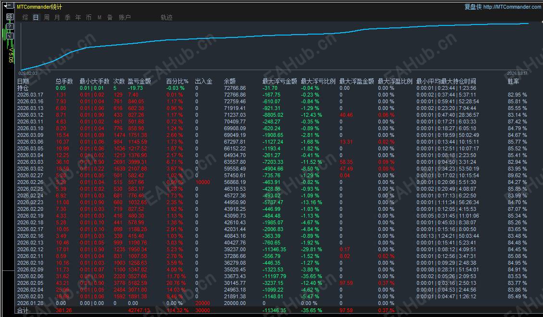Image resolution: width=543 pixels, height=317 pixels.
Task: Click the 最小|大手数 column header
Action: [x=95, y=81]
